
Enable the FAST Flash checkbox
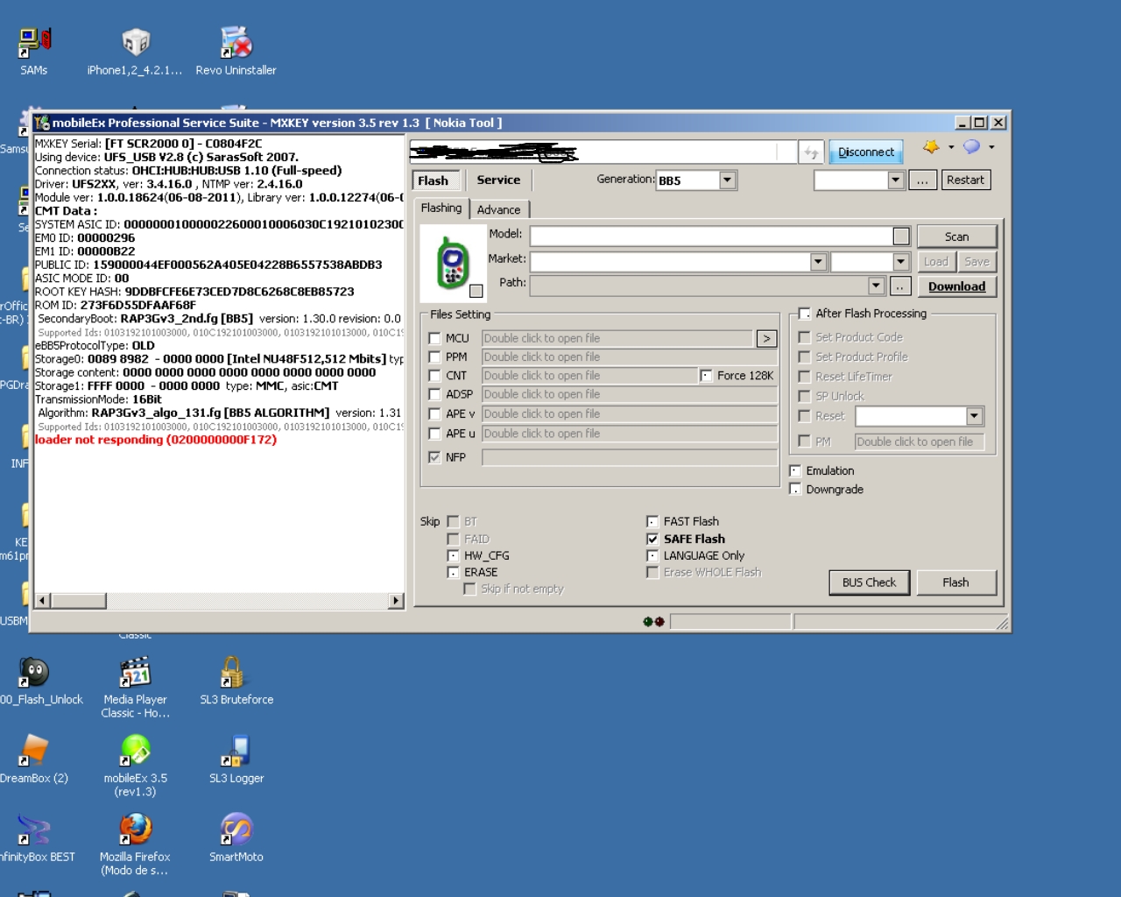[652, 521]
